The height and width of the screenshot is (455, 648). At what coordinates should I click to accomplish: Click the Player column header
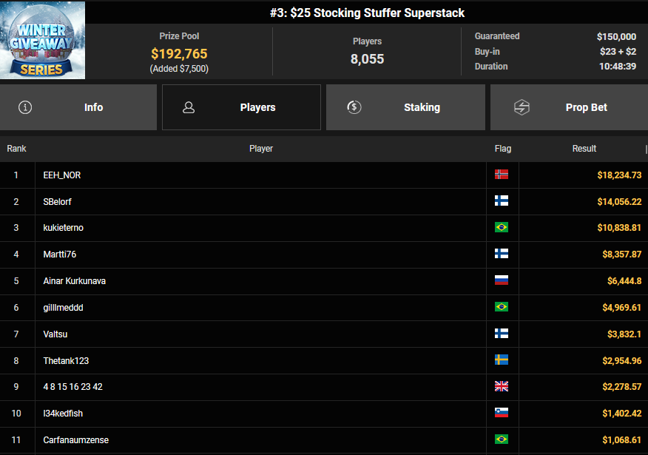(x=260, y=149)
